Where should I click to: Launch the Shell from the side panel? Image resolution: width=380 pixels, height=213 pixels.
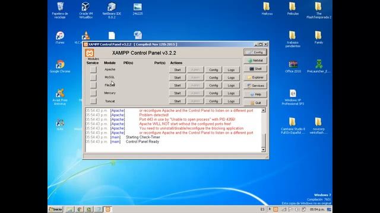(x=255, y=69)
